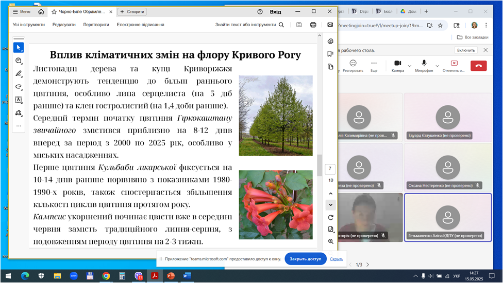Screen dimensions: 503x283
Task: Choose the add comment tool
Action: pos(19,61)
